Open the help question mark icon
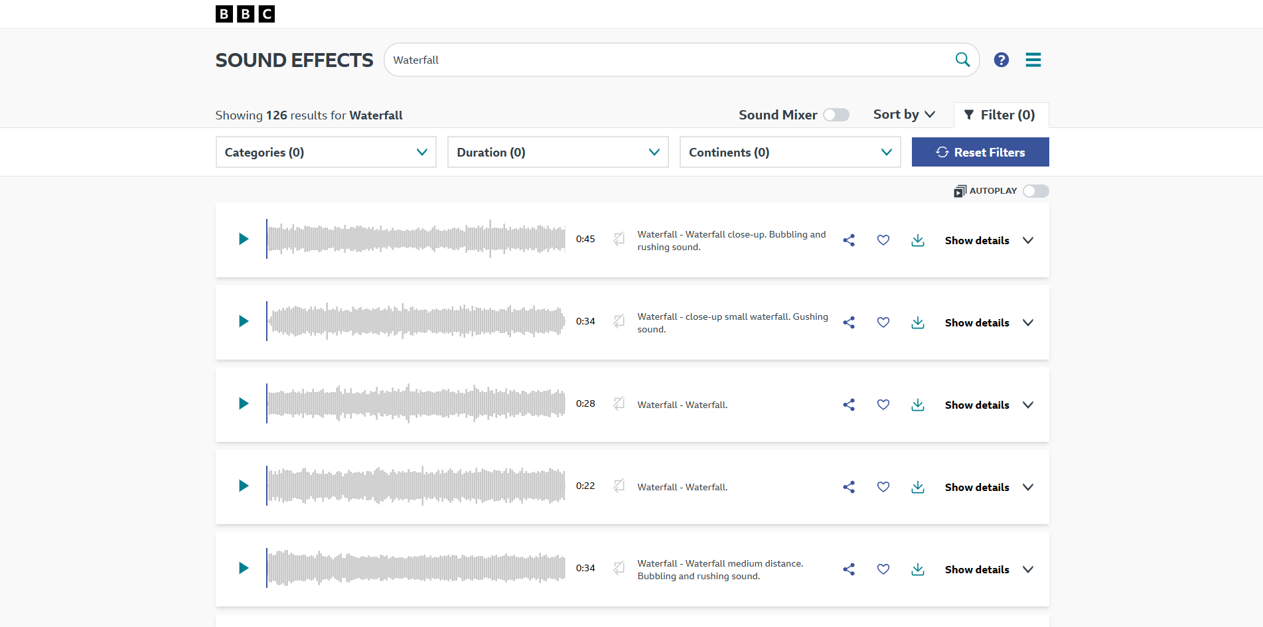Image resolution: width=1263 pixels, height=627 pixels. (x=1001, y=60)
